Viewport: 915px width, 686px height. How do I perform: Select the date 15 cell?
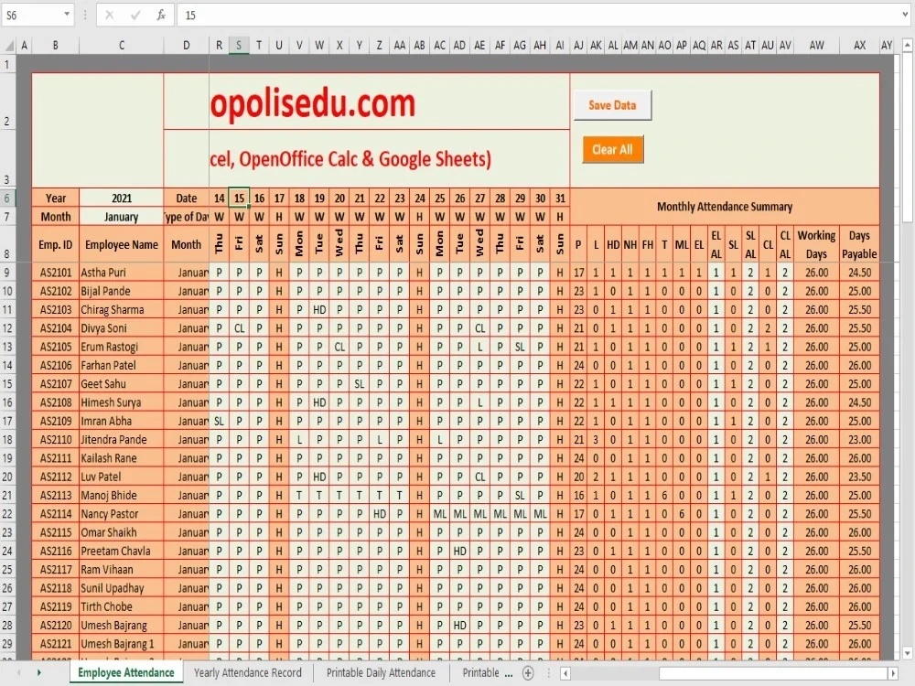(x=239, y=198)
